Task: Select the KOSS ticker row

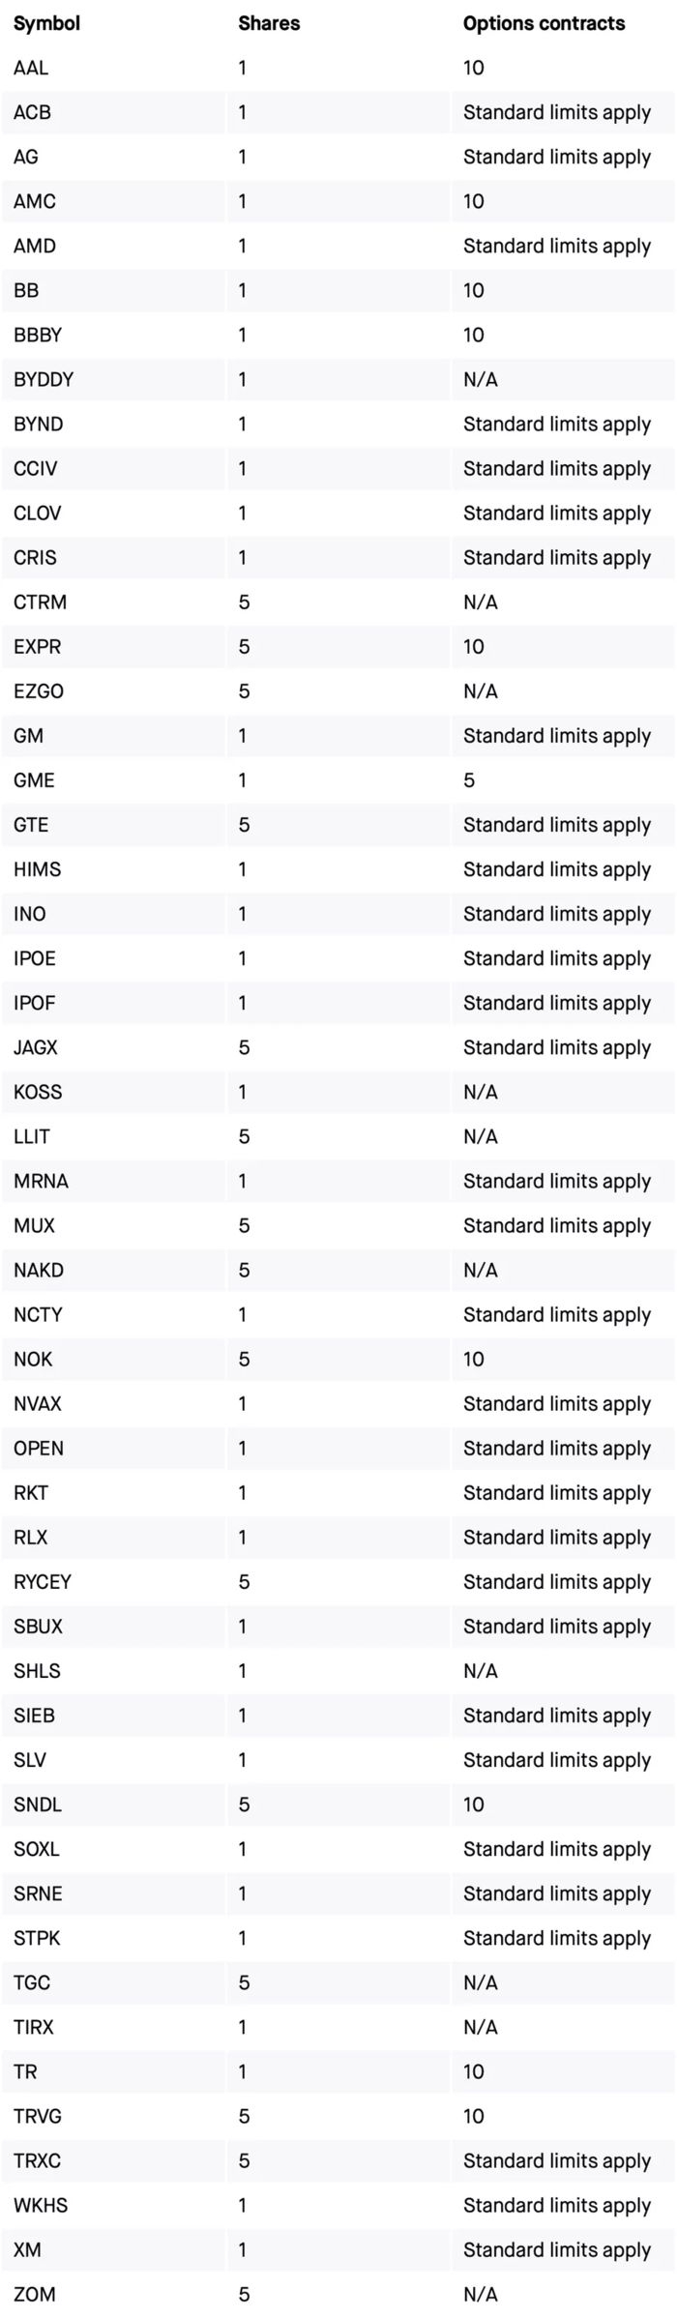Action: (x=338, y=1092)
